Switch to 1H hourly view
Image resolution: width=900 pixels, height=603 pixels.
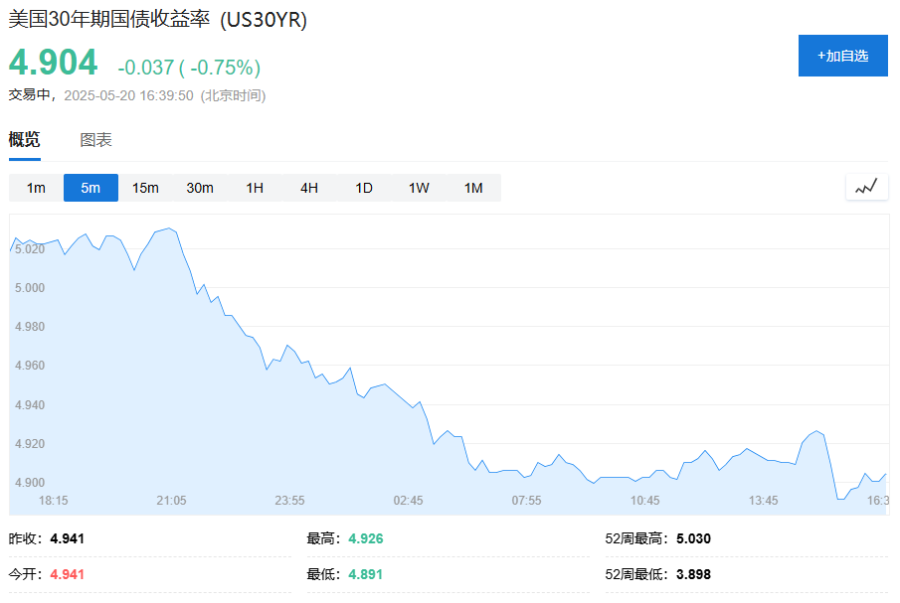point(253,187)
